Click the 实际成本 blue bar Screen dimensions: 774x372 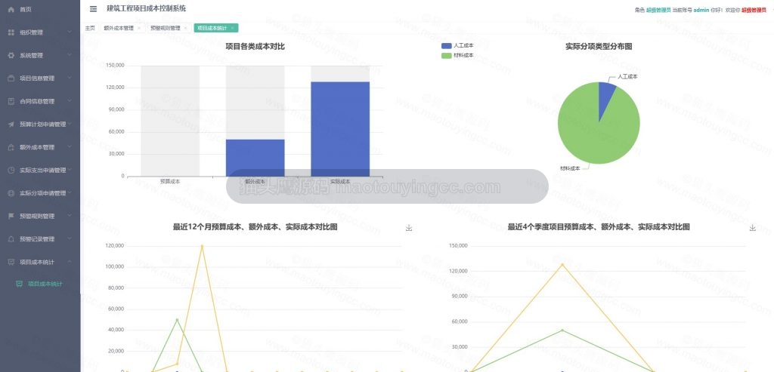(x=340, y=129)
